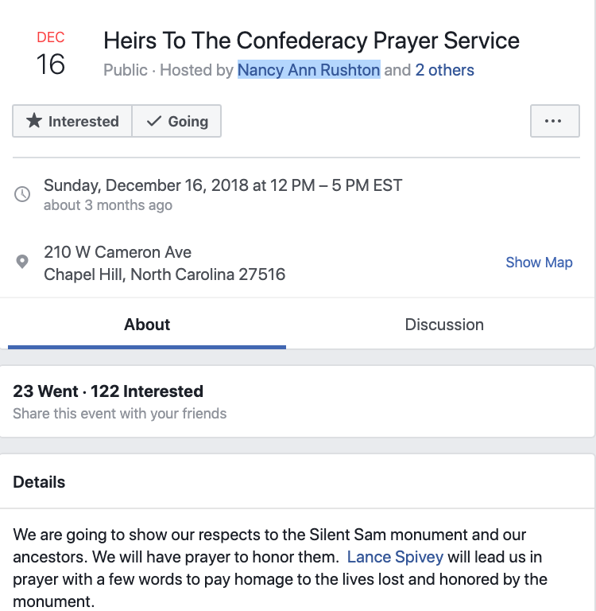Mark yourself as Going to the event
Image resolution: width=596 pixels, height=611 pixels.
pyautogui.click(x=176, y=121)
